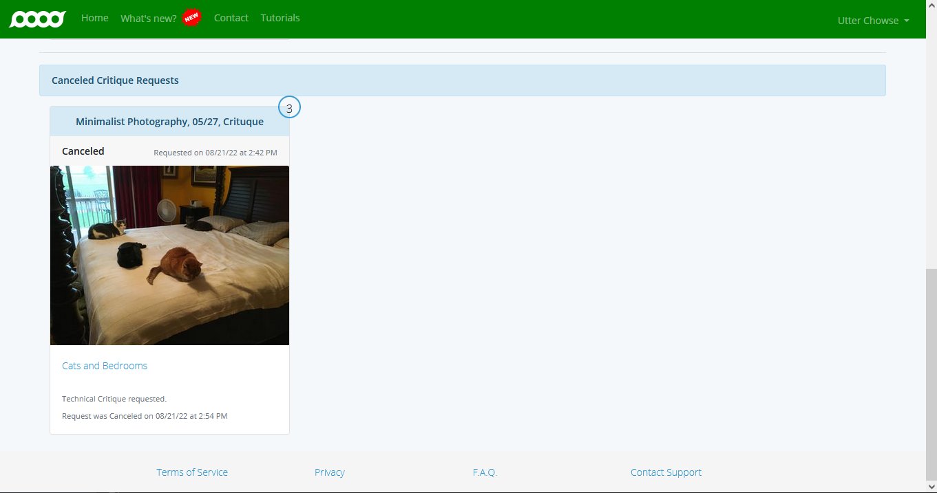Image resolution: width=937 pixels, height=493 pixels.
Task: Open the Cats and Bedrooms link
Action: [105, 366]
